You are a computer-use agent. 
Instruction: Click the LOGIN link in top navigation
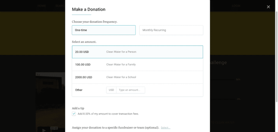[236, 6]
